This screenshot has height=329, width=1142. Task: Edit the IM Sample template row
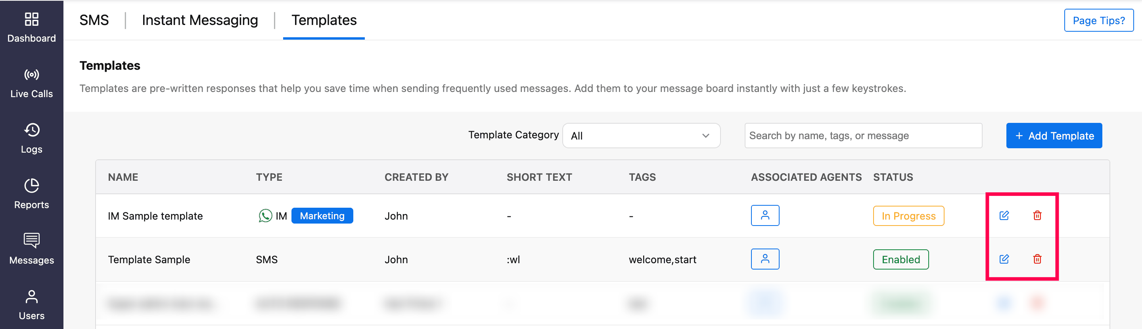pyautogui.click(x=1004, y=216)
